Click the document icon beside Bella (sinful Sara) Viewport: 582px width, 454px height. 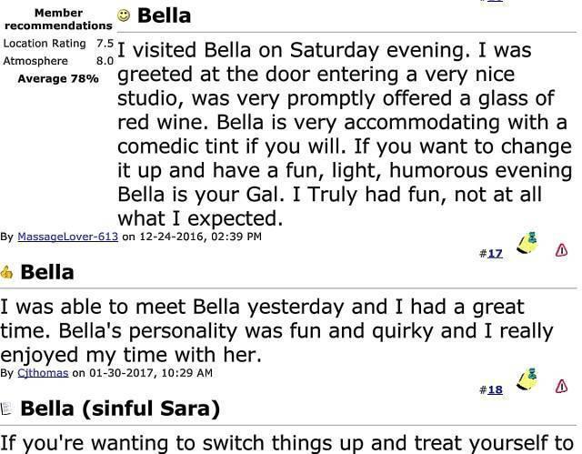[x=7, y=409]
